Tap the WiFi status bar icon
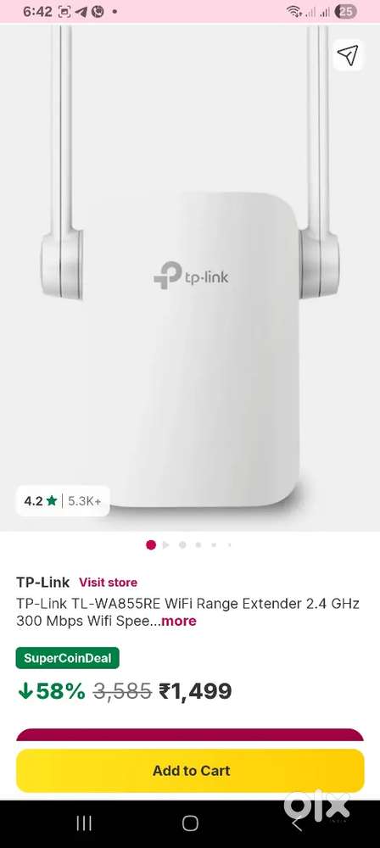The width and height of the screenshot is (380, 848). [x=294, y=11]
